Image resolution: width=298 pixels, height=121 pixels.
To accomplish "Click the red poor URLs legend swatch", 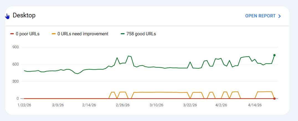I will click(x=12, y=34).
